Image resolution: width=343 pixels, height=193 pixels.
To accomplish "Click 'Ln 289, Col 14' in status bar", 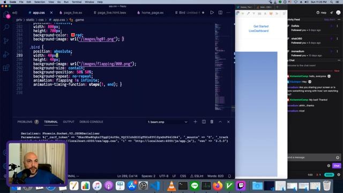I will pyautogui.click(x=128, y=176).
